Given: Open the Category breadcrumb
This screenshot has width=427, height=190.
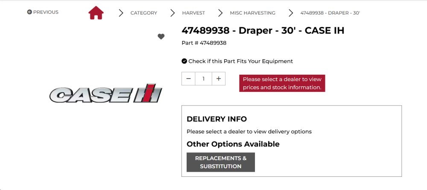Looking at the screenshot, I should [x=143, y=13].
